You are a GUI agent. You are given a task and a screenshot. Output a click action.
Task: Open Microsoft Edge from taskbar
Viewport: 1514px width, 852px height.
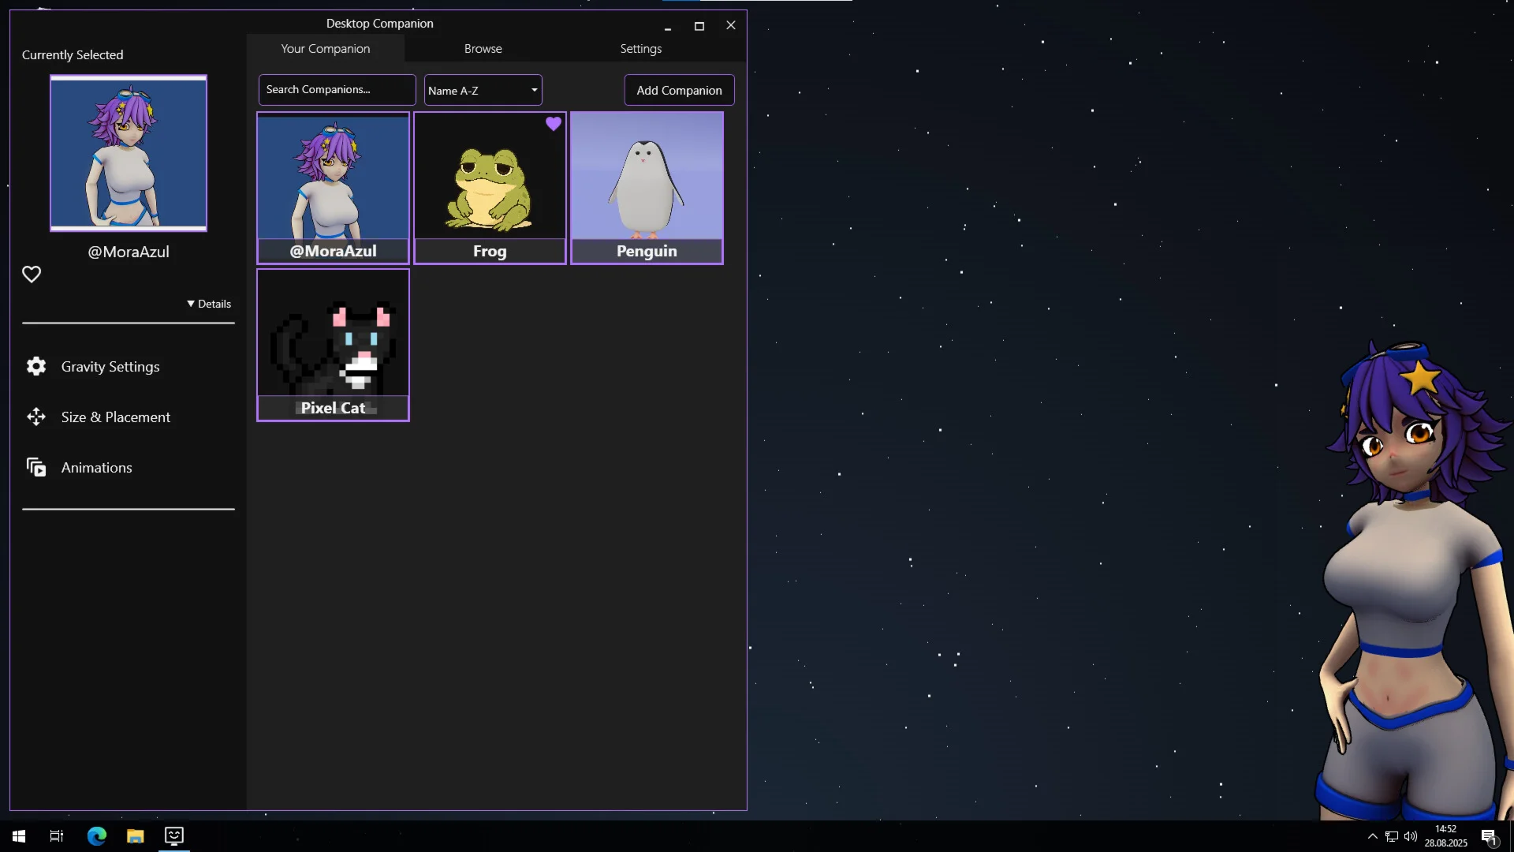click(96, 836)
